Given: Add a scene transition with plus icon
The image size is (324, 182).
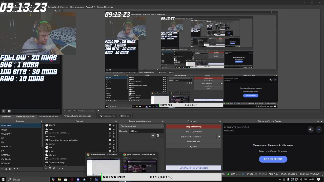Looking at the screenshot, I should tap(153, 135).
